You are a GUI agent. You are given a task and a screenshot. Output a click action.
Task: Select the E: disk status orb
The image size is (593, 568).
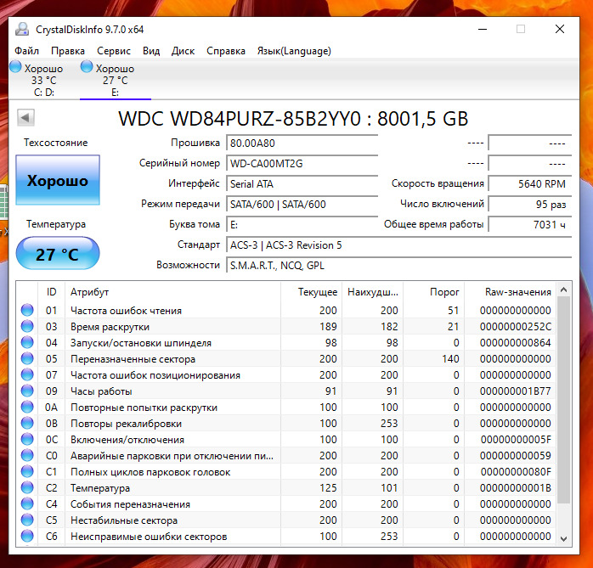tap(87, 68)
